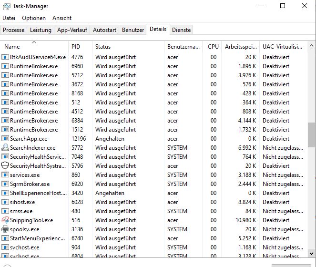Viewport: 316px width, 267px height.
Task: Click the RuntimeBroker.exe PID 6384 icon
Action: [5, 121]
